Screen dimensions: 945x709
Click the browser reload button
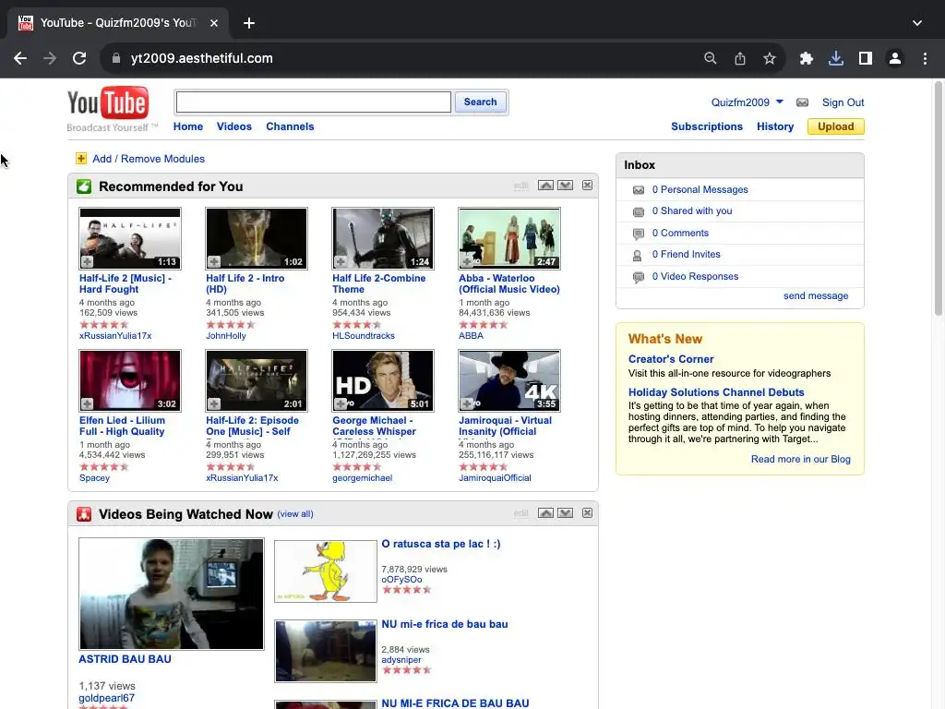(79, 58)
